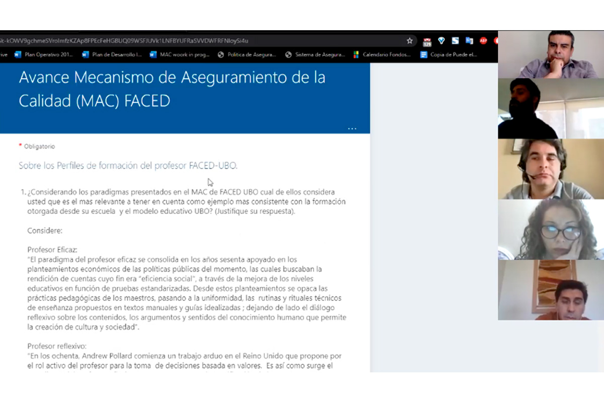Open the Politica de Asegura... bookmark
This screenshot has height=402, width=604.
pyautogui.click(x=247, y=55)
